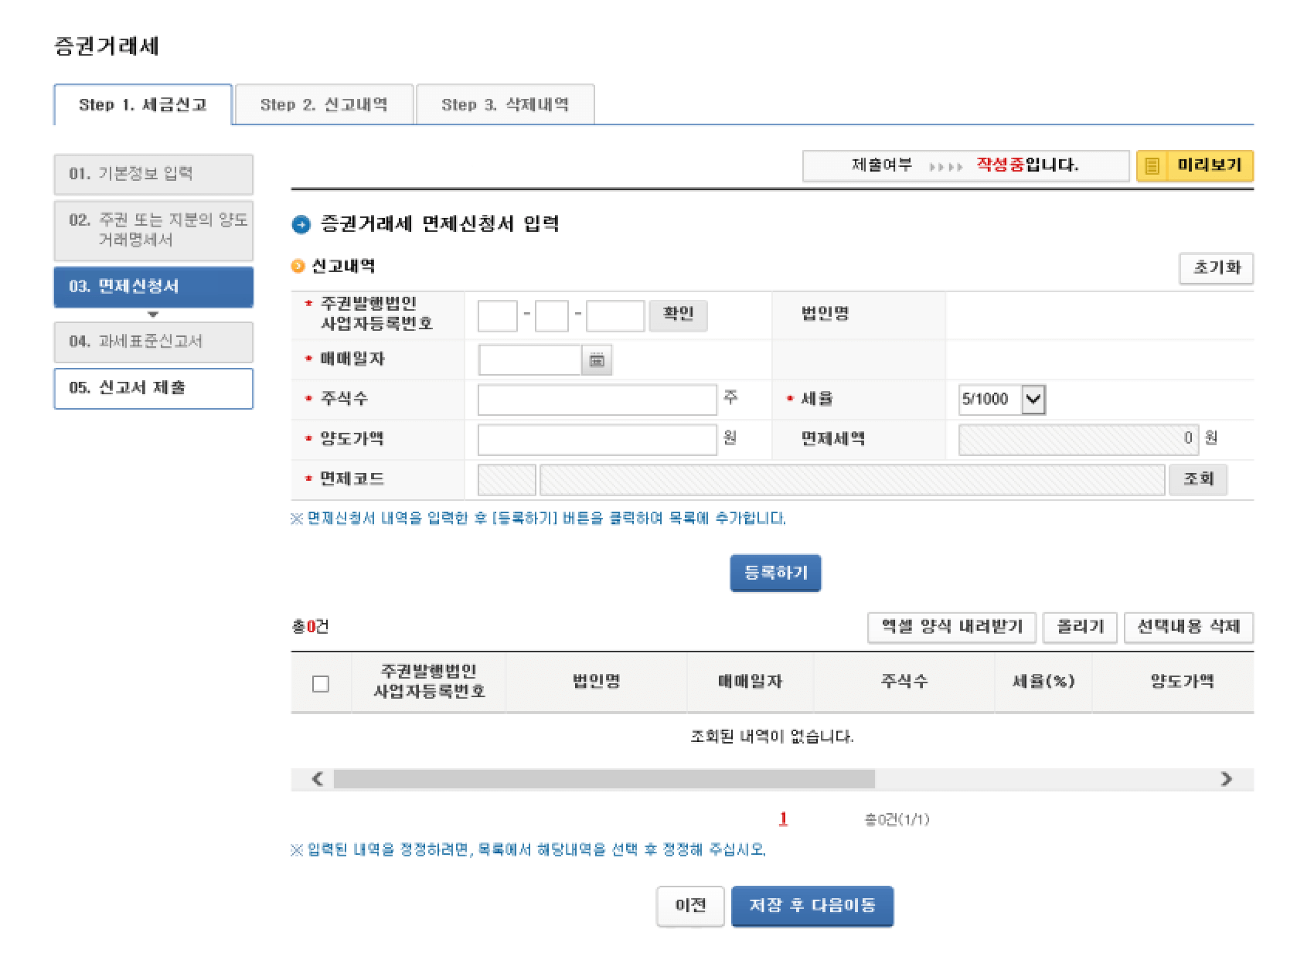Click 저장 후 다음이동 to save and continue
Screen dimensions: 1314x970
(812, 906)
